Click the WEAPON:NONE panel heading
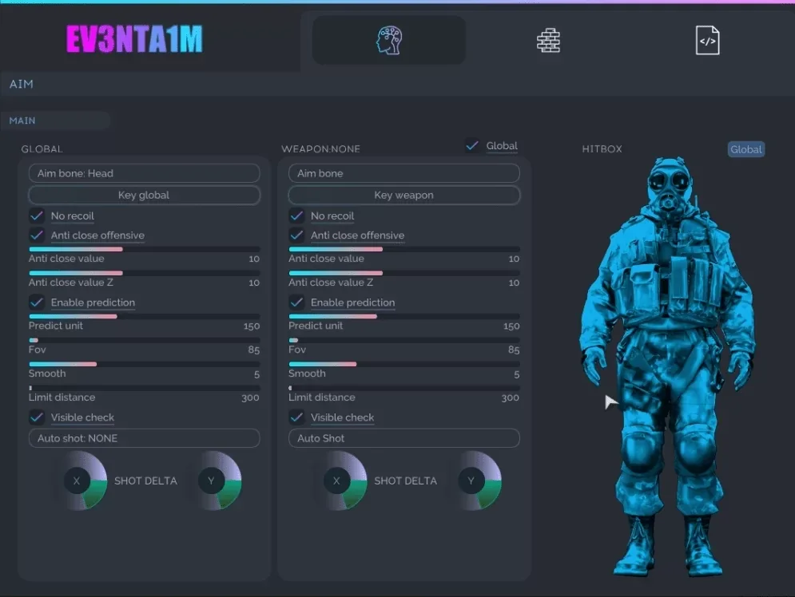 click(x=320, y=149)
